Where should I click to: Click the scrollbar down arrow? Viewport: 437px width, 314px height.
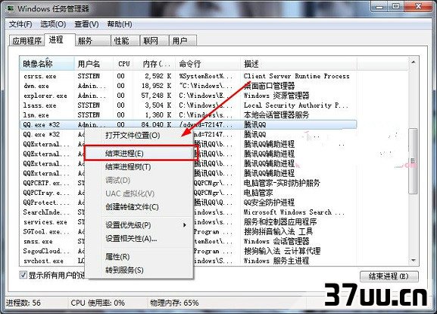tap(413, 260)
